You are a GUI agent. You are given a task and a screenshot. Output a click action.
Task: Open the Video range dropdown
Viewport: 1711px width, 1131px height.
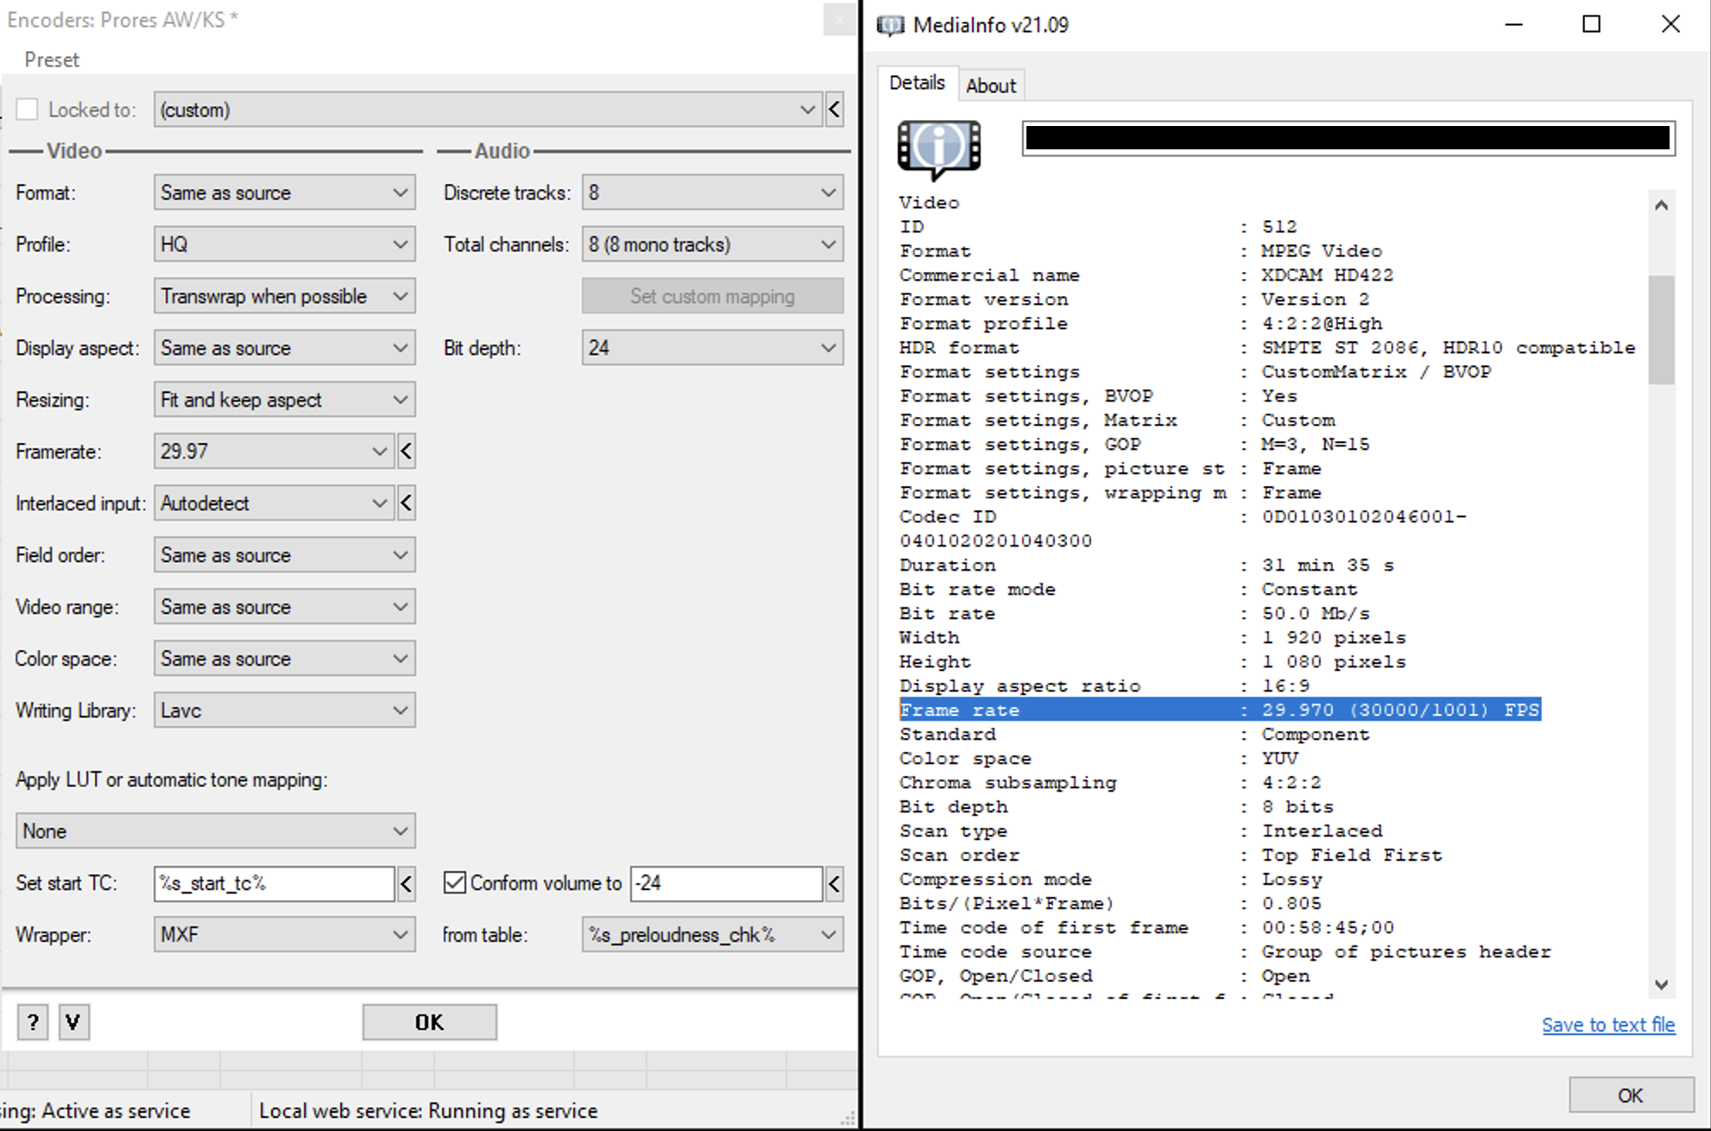pos(285,607)
